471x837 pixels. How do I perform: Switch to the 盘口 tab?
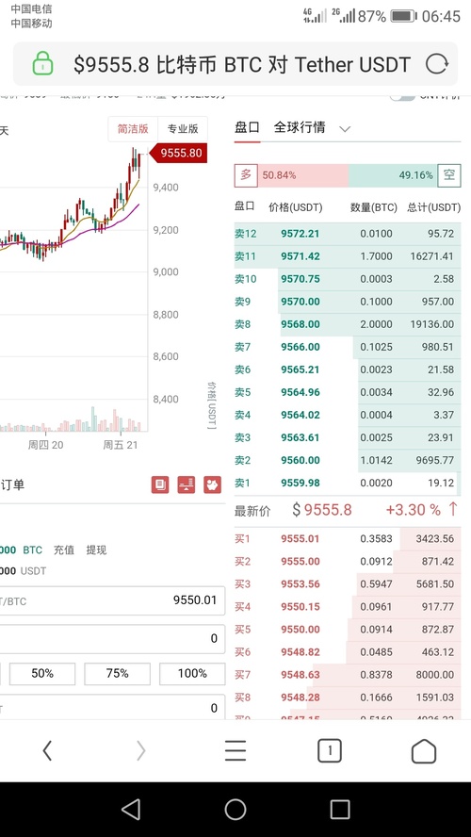[x=247, y=127]
